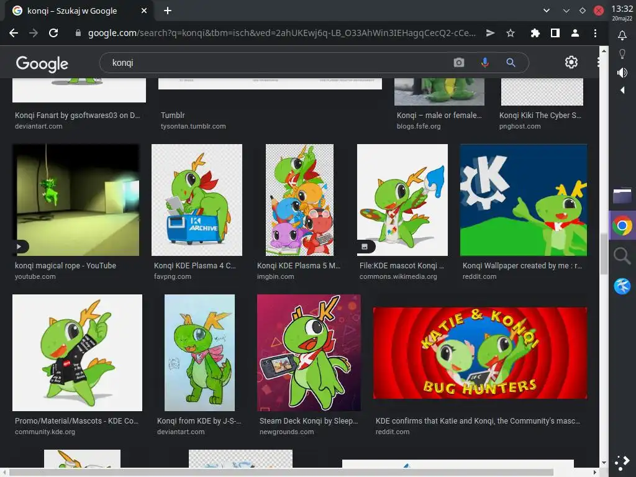The height and width of the screenshot is (477, 636).
Task: Go to the Google logo homepage
Action: pos(42,64)
